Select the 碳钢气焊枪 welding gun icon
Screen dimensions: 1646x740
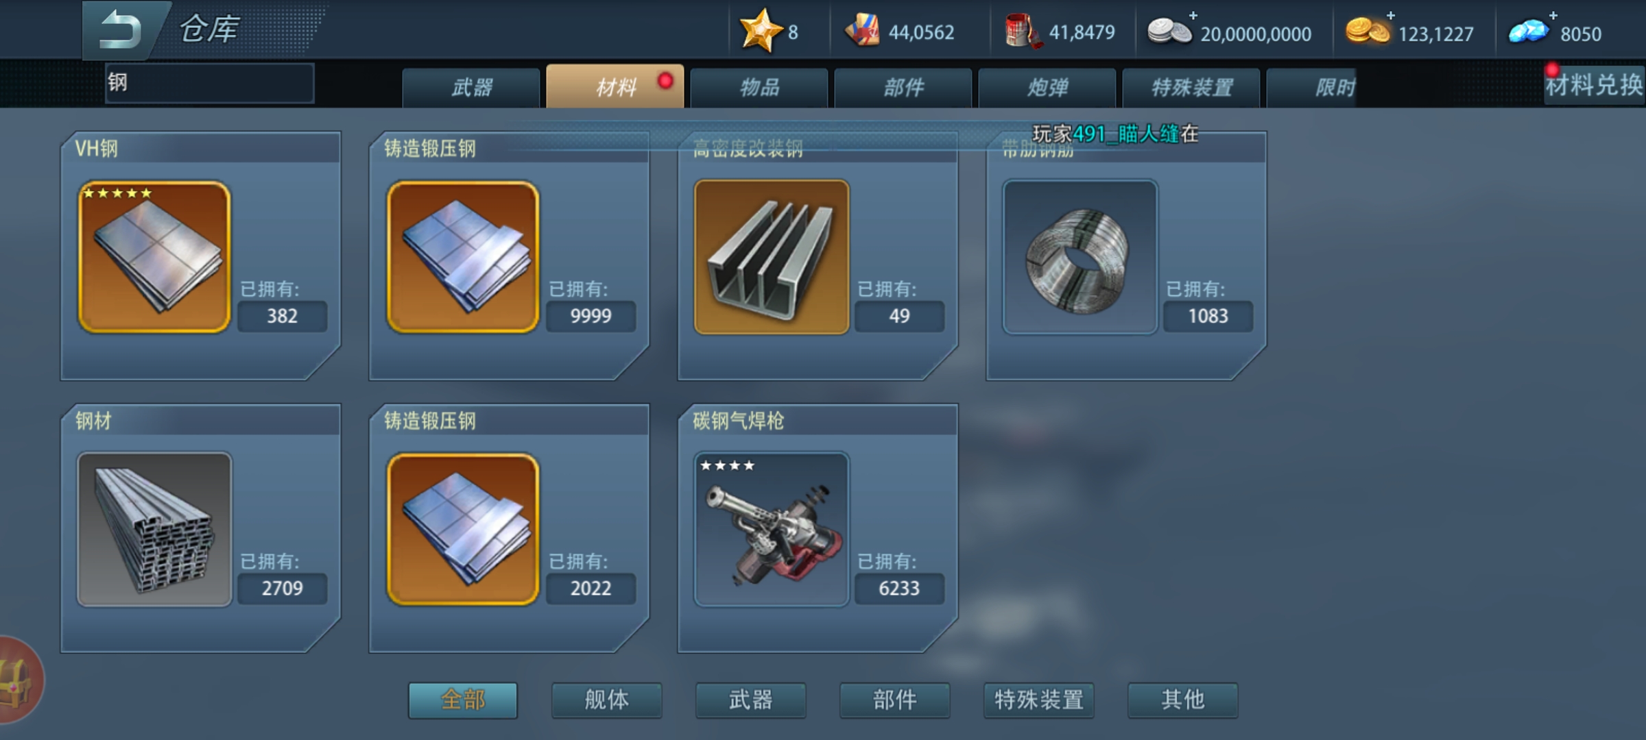coord(772,529)
